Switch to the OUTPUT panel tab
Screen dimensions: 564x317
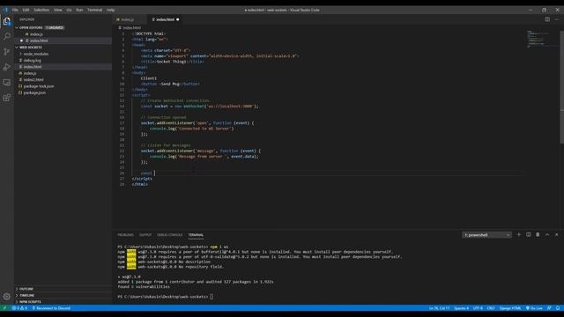pyautogui.click(x=145, y=235)
